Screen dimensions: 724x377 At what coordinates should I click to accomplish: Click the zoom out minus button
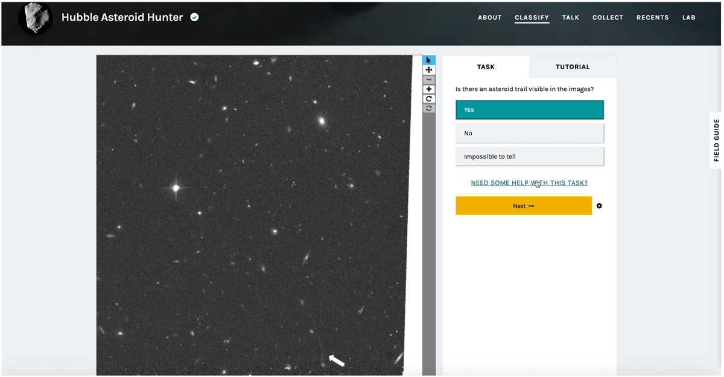[x=428, y=79]
